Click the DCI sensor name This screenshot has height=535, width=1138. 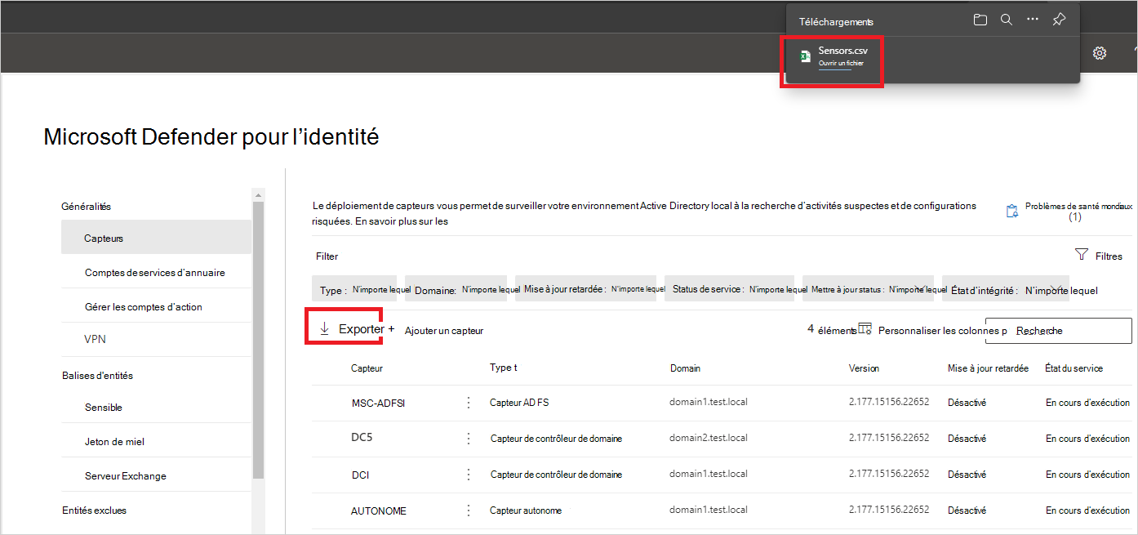361,475
